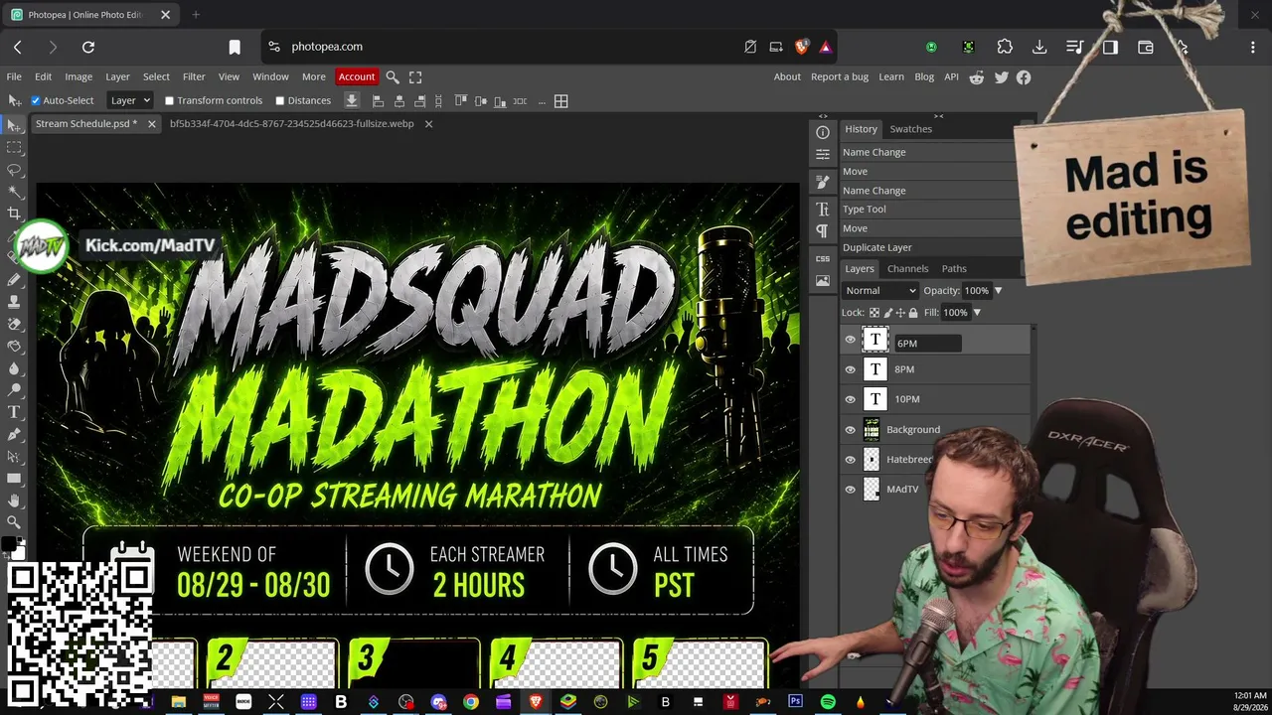Screen dimensions: 1272x715
Task: Switch to the fullsize.webp document tab
Action: 291,124
